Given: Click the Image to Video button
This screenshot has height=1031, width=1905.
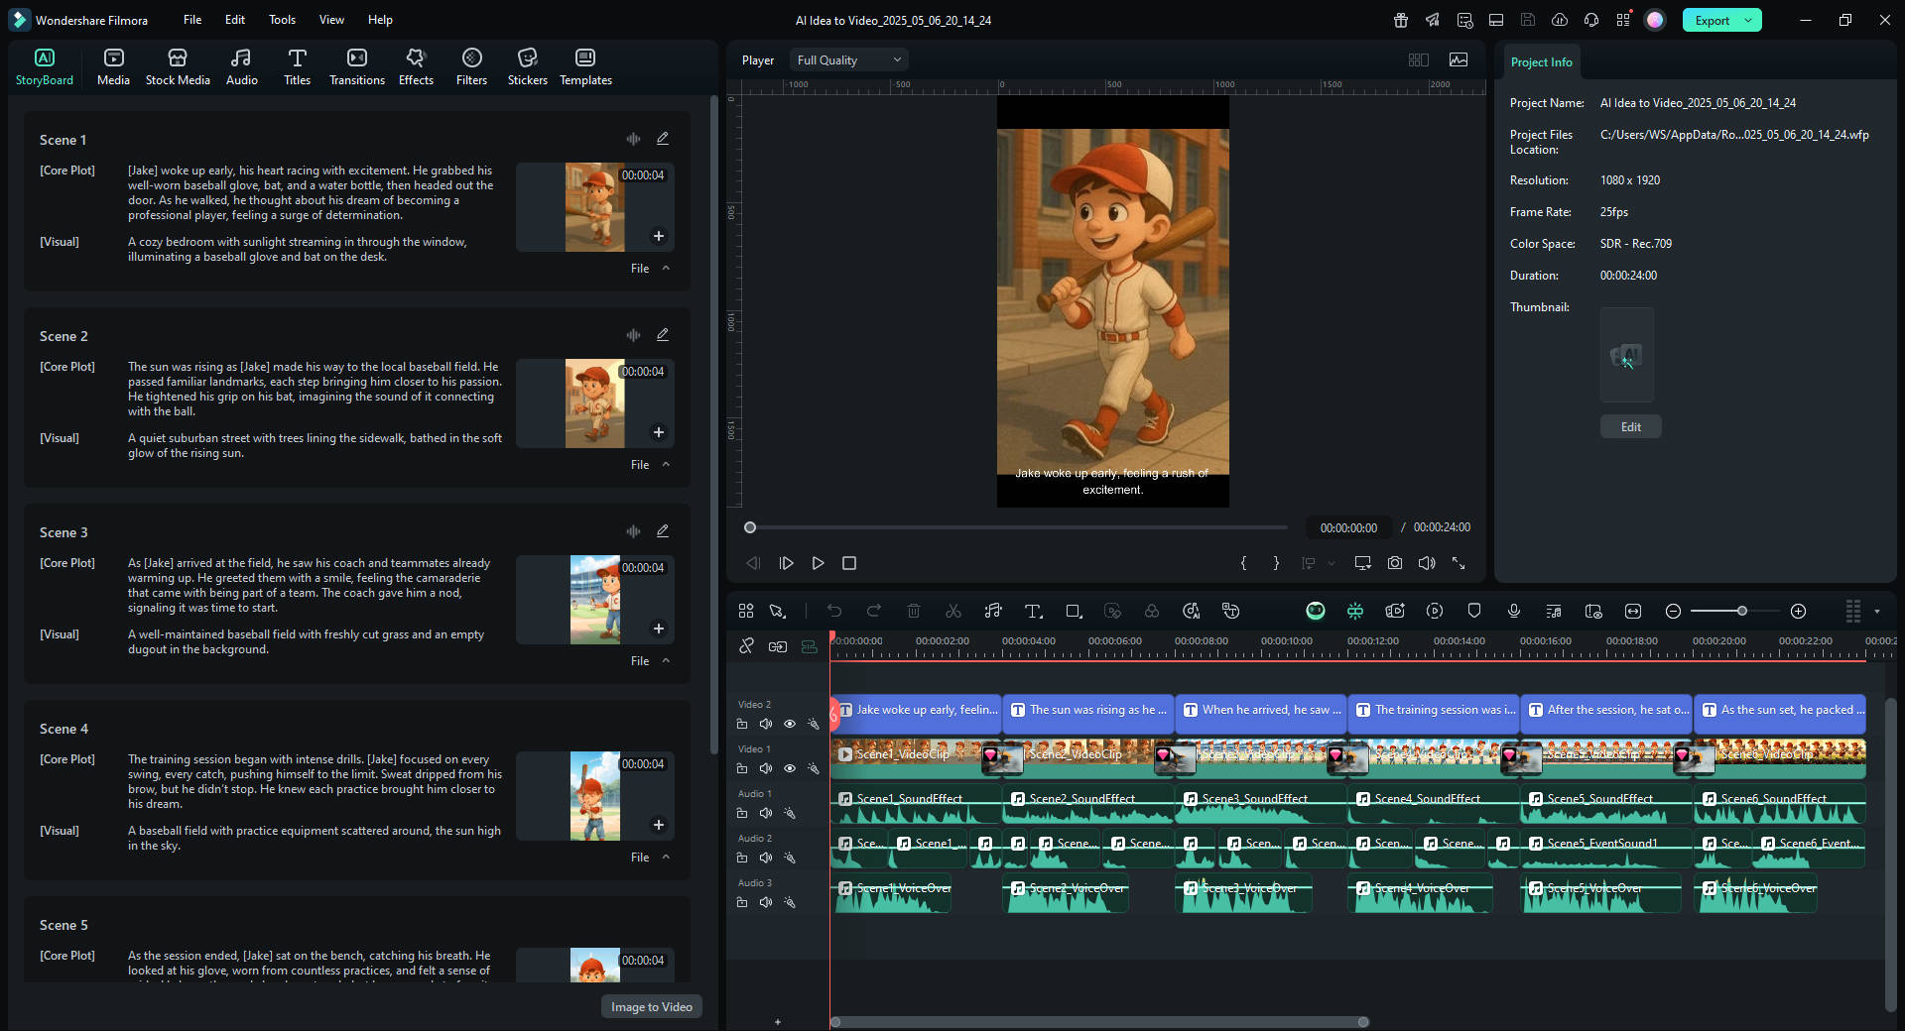Looking at the screenshot, I should [651, 1007].
